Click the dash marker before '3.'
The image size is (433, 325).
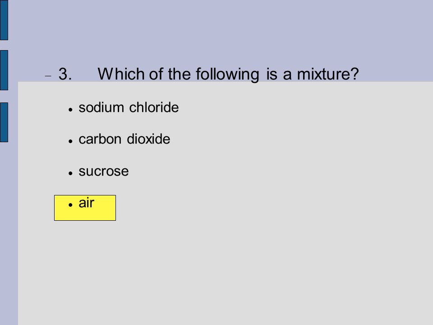[48, 76]
